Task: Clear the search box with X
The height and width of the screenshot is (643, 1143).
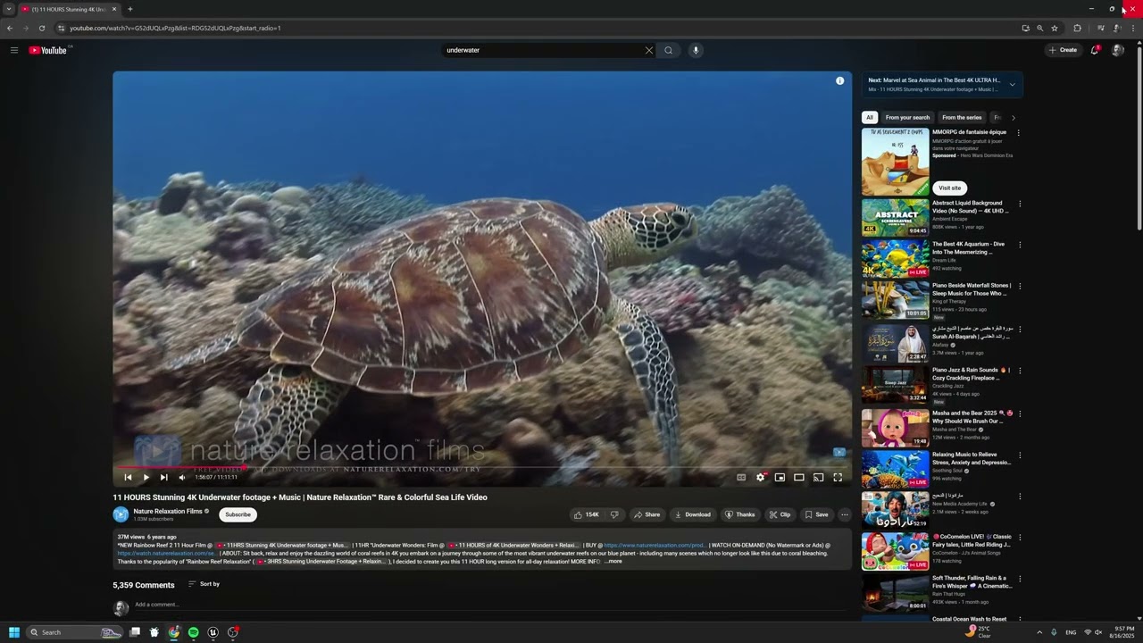Action: pos(649,50)
